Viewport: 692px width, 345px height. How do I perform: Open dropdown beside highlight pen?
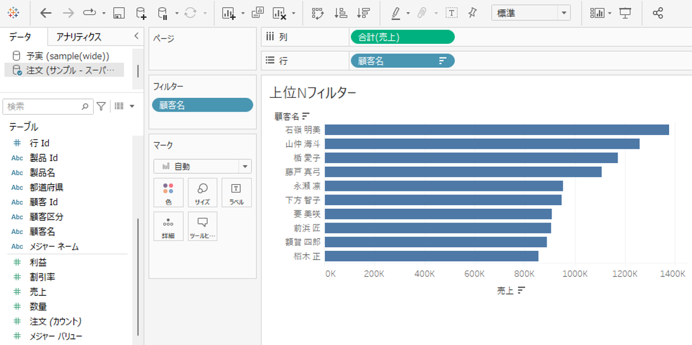coord(408,13)
